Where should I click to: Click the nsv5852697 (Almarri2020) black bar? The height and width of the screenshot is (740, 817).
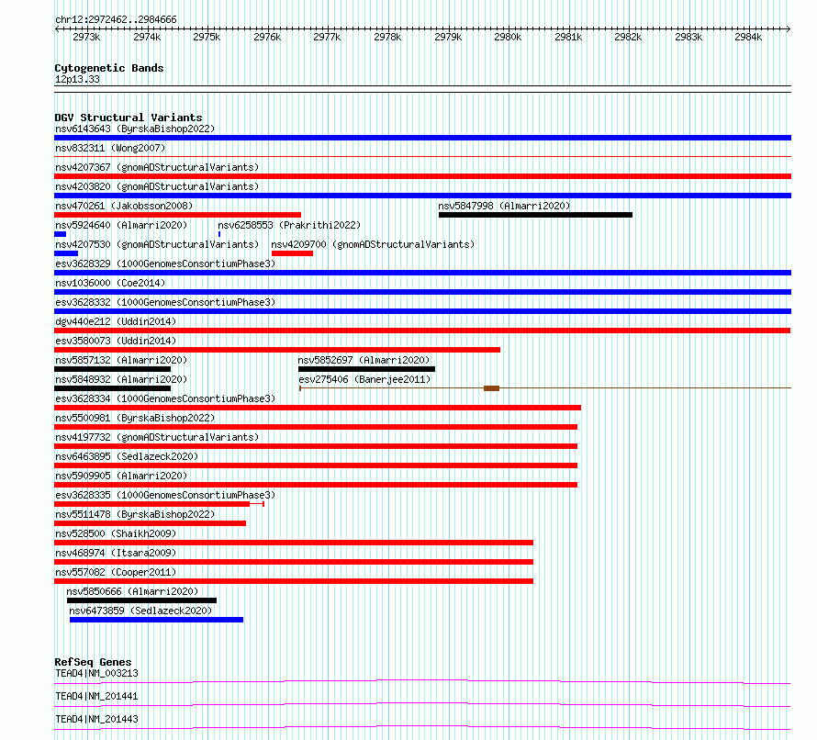(x=367, y=369)
